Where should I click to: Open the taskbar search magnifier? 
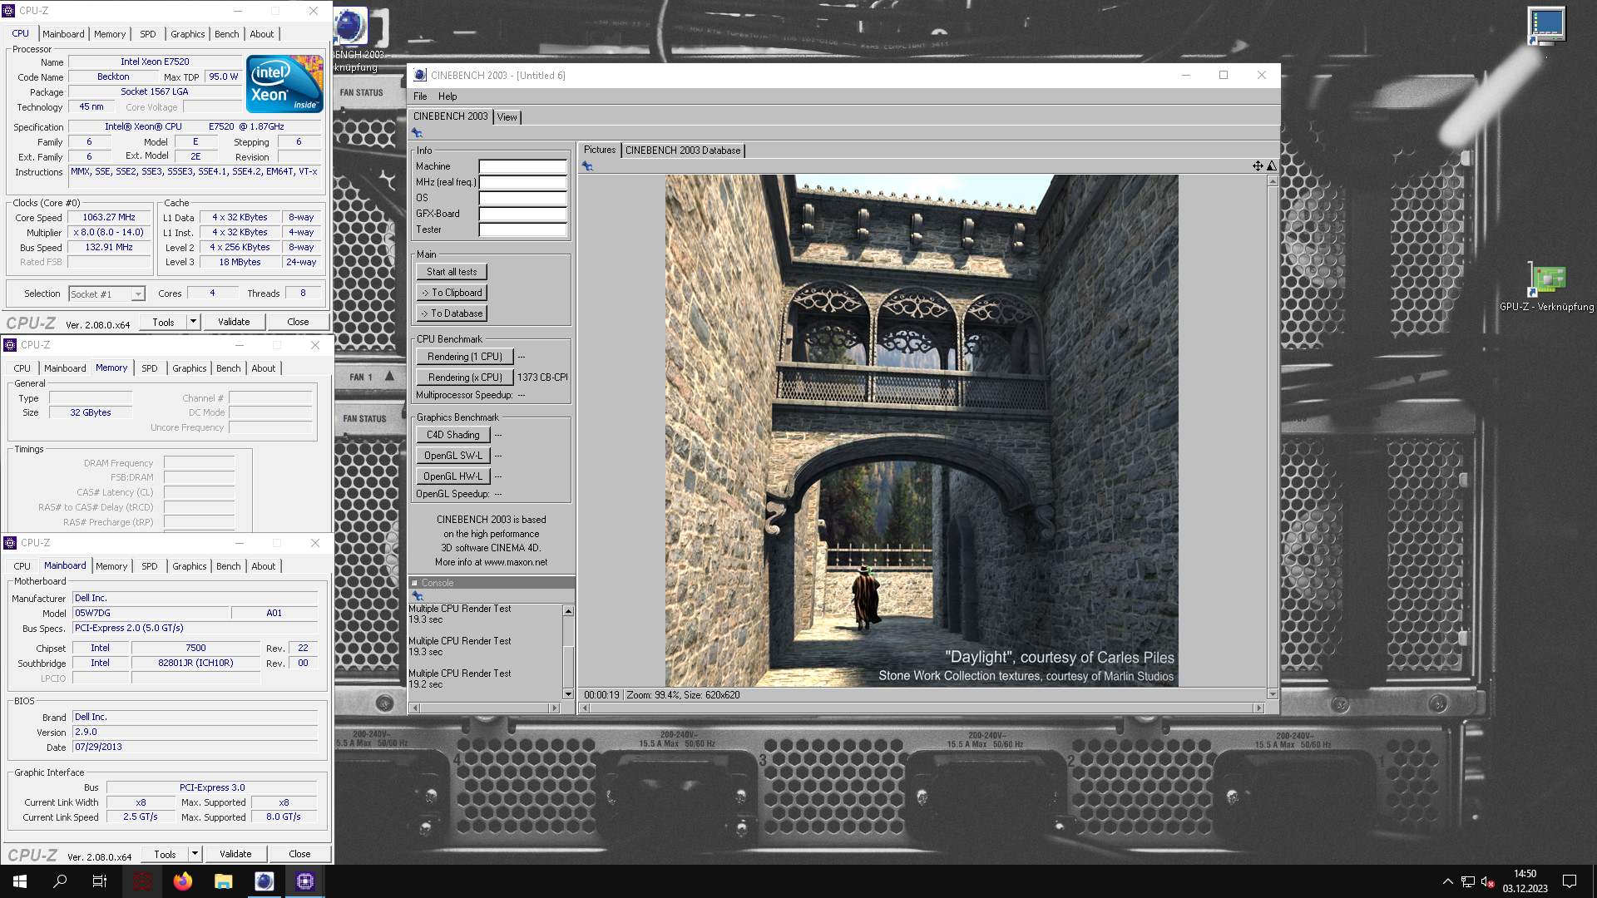60,881
